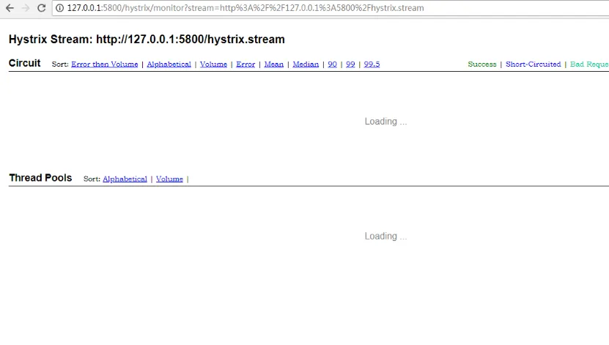Viewport: 609px width, 345px height.
Task: Click Loading text in Circuit section
Action: [x=385, y=122]
